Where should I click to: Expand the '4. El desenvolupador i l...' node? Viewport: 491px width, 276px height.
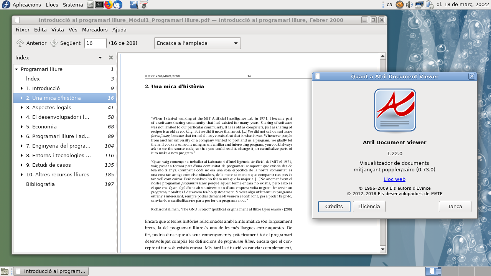coord(22,117)
